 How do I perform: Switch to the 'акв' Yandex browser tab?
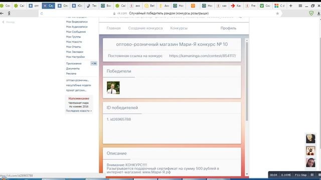pos(135,5)
